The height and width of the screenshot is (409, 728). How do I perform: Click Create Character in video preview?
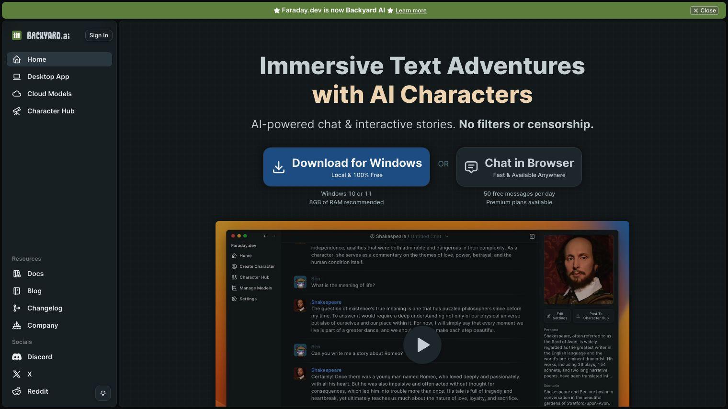(x=253, y=266)
